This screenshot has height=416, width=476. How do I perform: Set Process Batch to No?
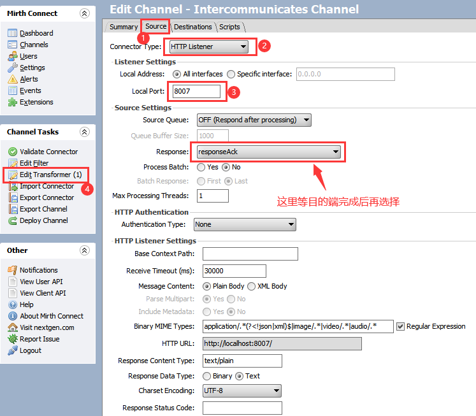pyautogui.click(x=226, y=167)
